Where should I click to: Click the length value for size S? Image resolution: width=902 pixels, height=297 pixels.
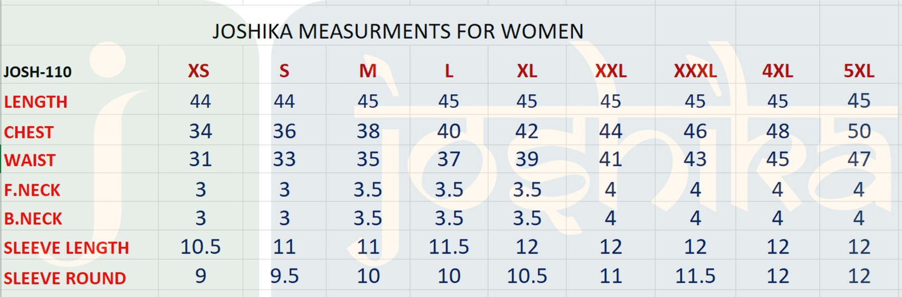point(284,101)
